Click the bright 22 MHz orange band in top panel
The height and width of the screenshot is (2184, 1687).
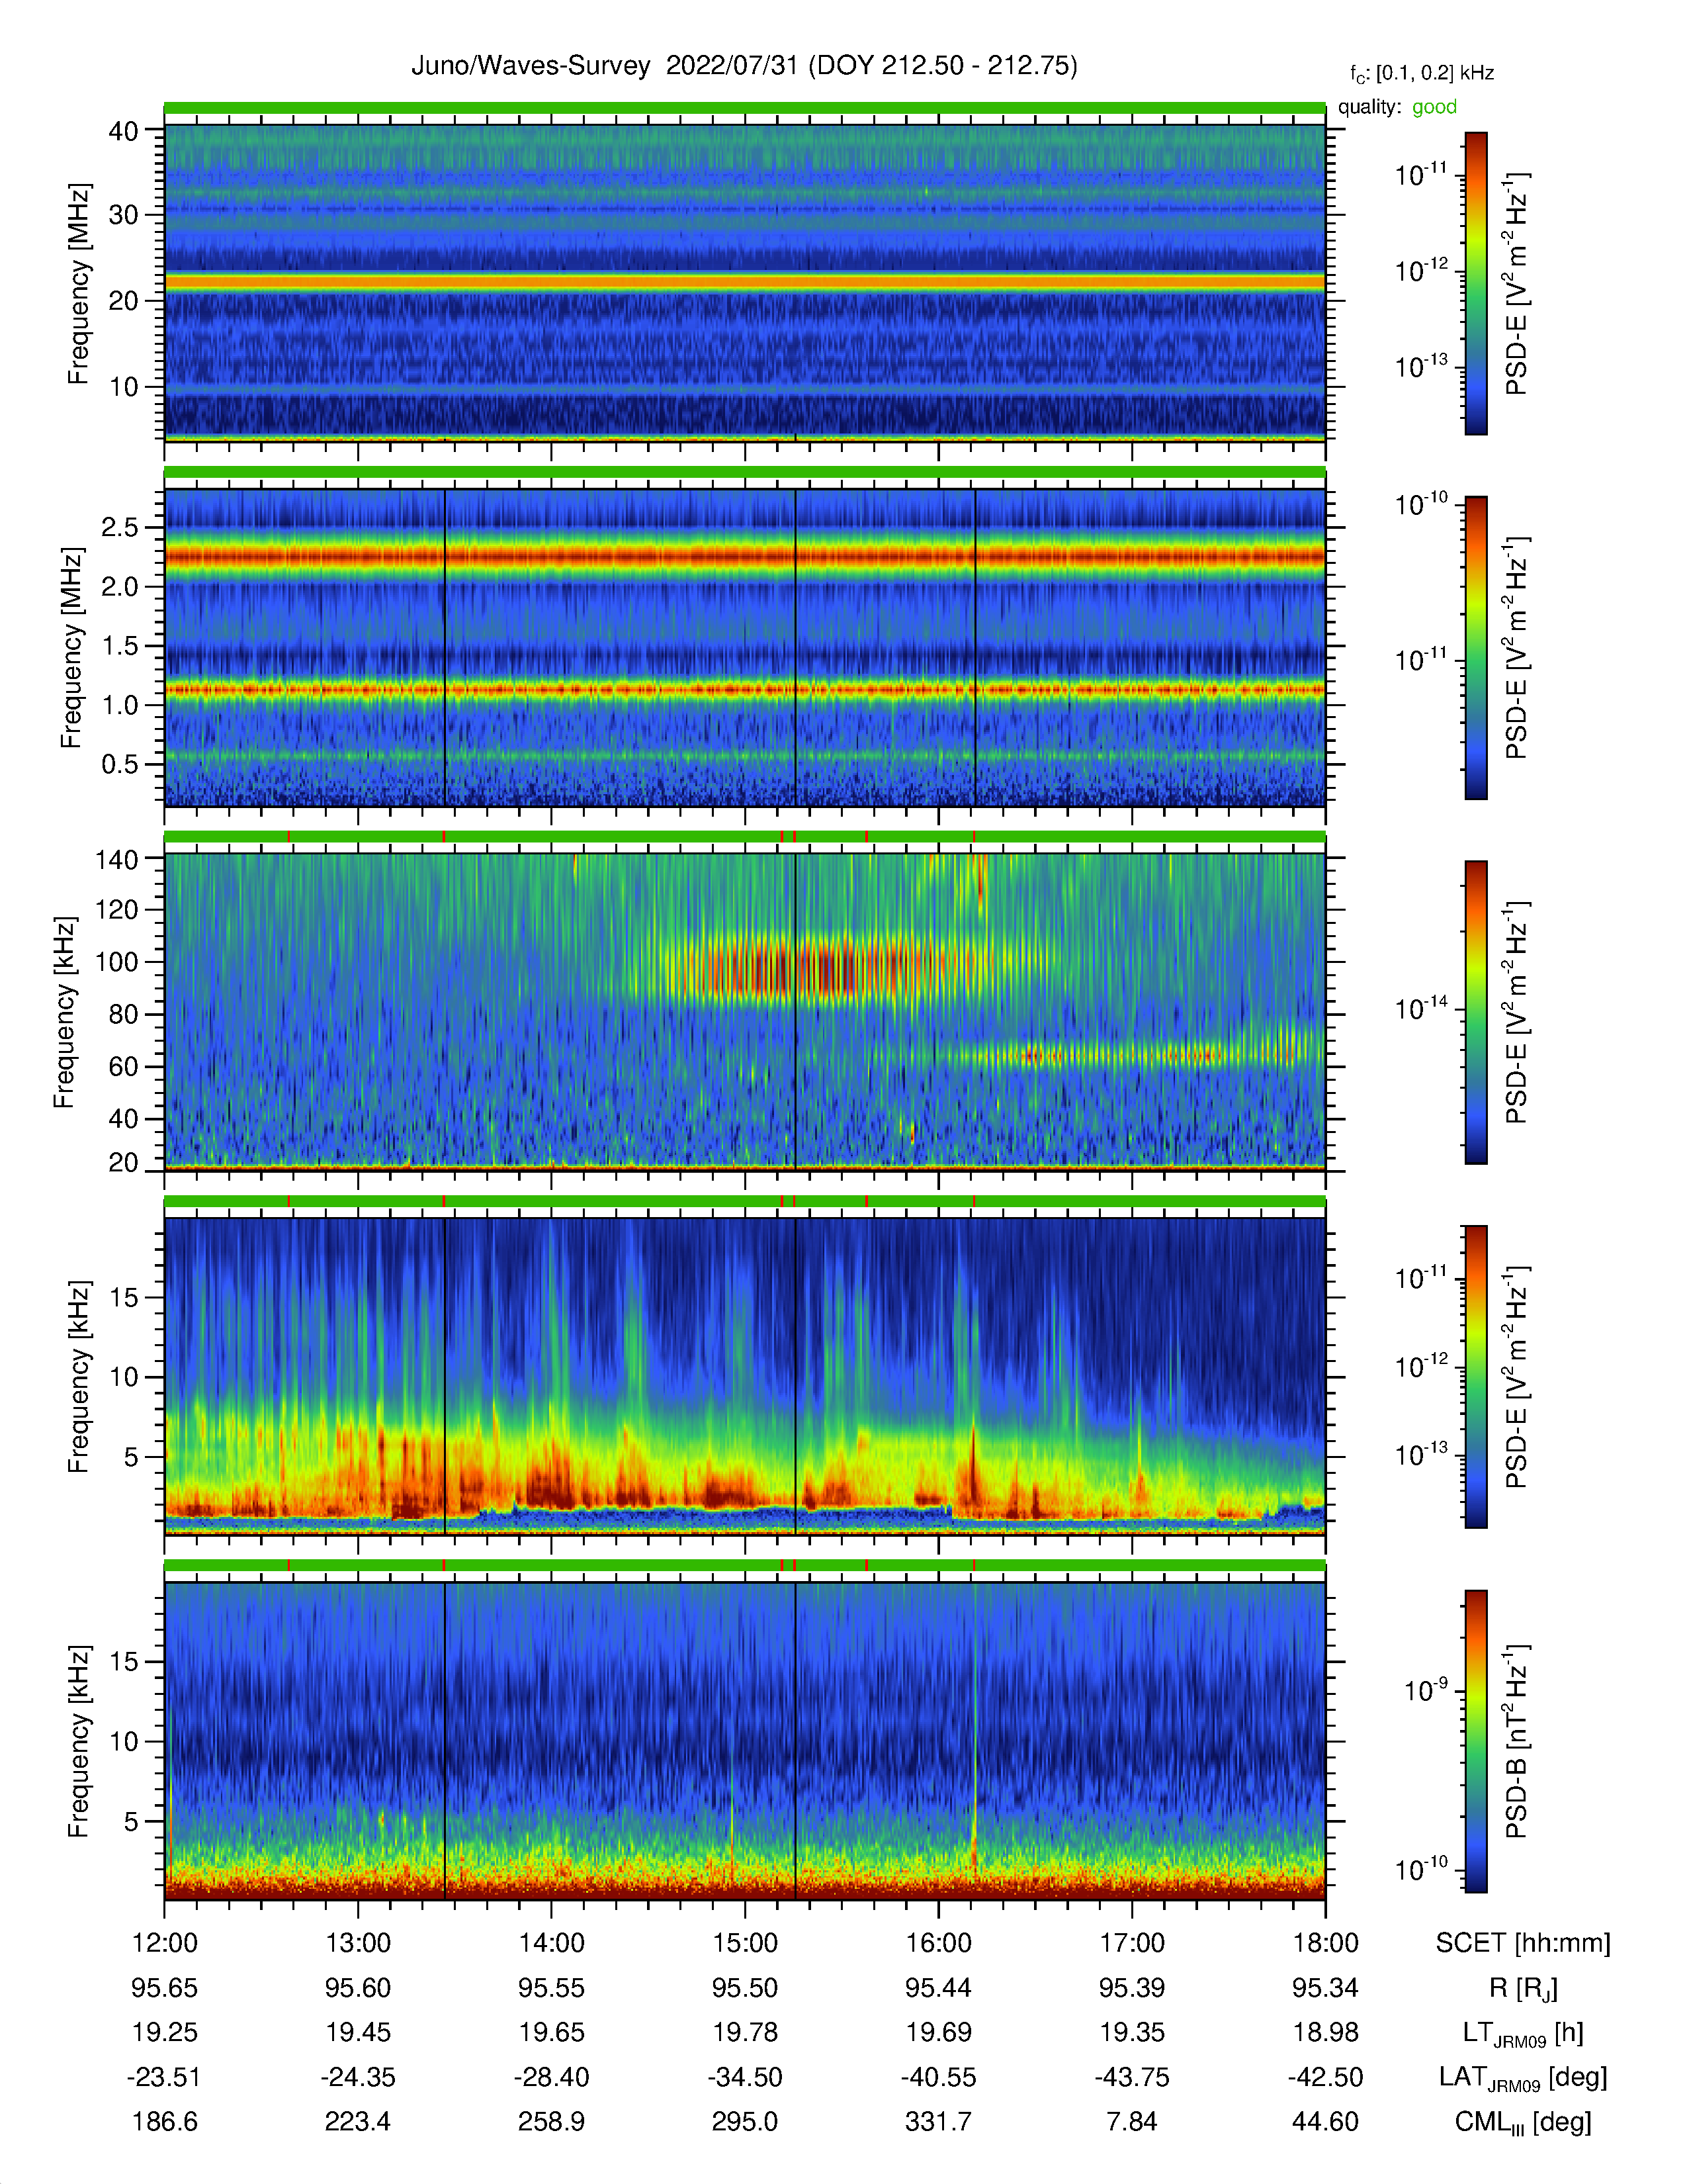[x=744, y=283]
